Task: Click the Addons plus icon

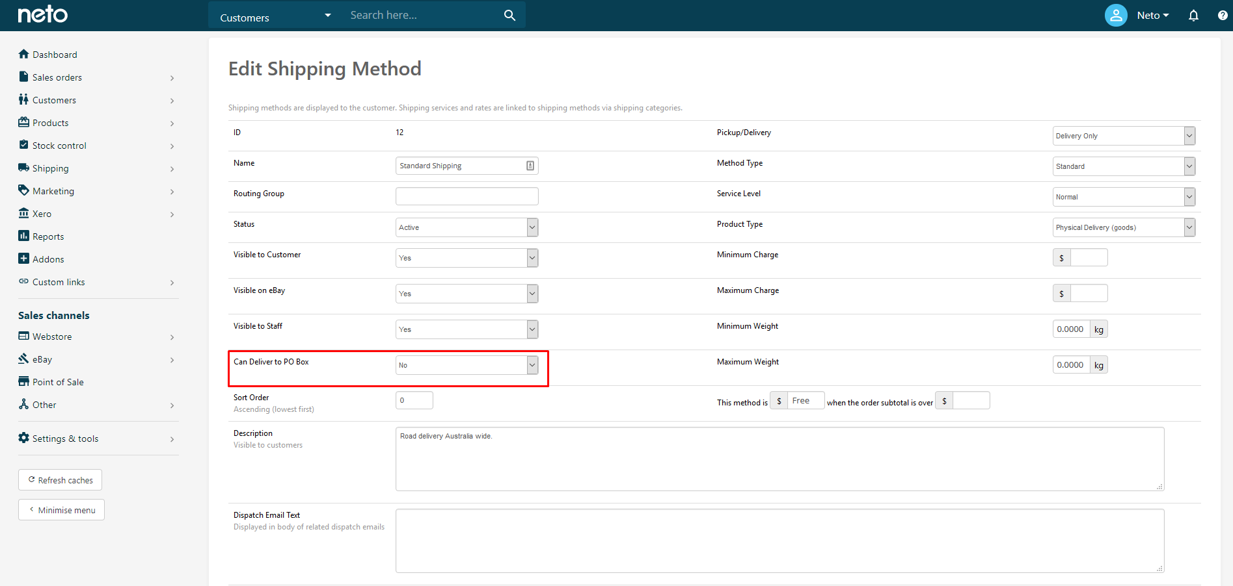Action: [24, 259]
